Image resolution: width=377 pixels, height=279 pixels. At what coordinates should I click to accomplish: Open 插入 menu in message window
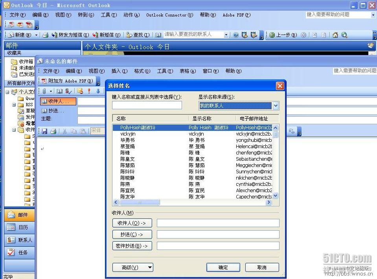(119, 71)
